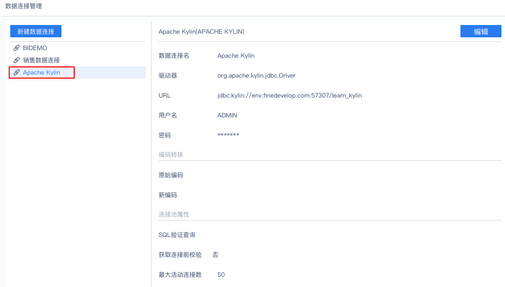The width and height of the screenshot is (505, 287).
Task: Click the 连接池属性 section heading
Action: [x=174, y=214]
